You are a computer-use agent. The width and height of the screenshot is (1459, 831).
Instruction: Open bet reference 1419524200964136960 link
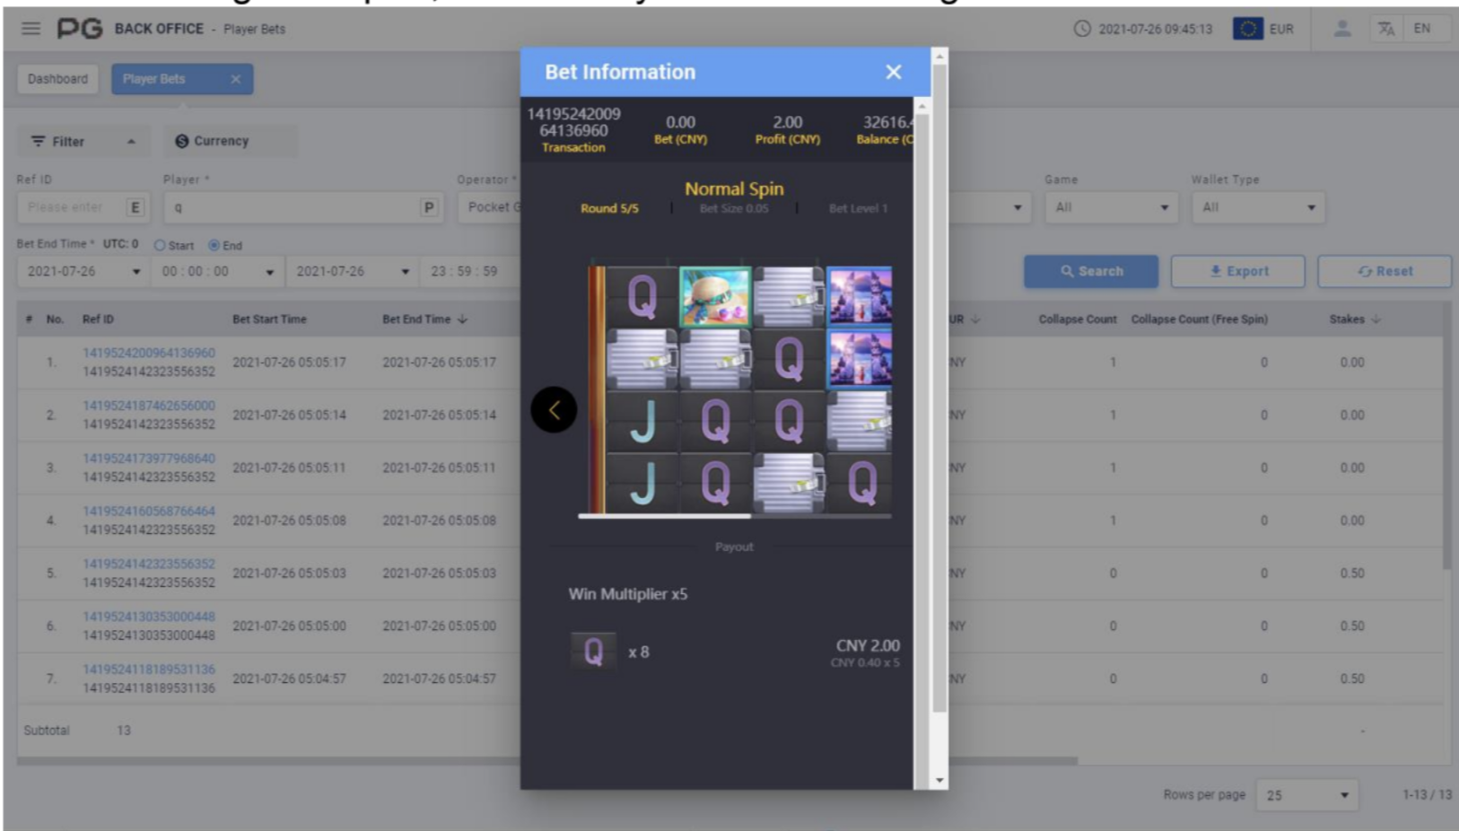click(x=149, y=353)
